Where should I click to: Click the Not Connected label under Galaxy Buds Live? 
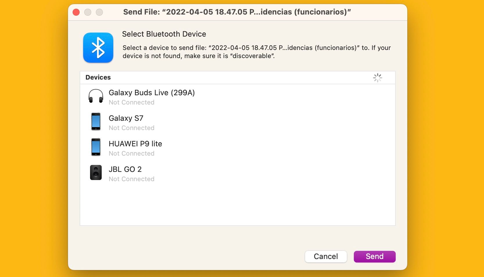[x=131, y=102]
